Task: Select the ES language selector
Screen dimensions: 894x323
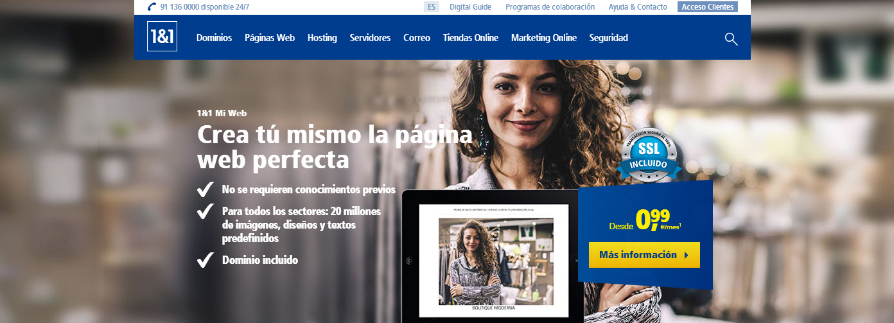Action: pyautogui.click(x=432, y=7)
